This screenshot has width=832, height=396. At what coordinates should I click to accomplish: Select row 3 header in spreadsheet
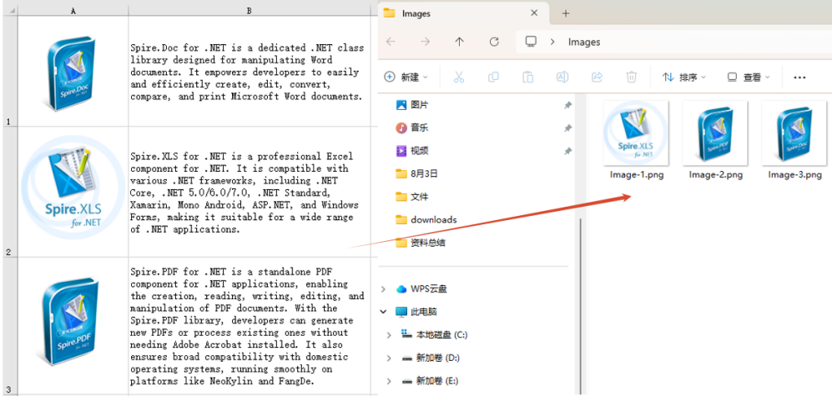pos(9,326)
